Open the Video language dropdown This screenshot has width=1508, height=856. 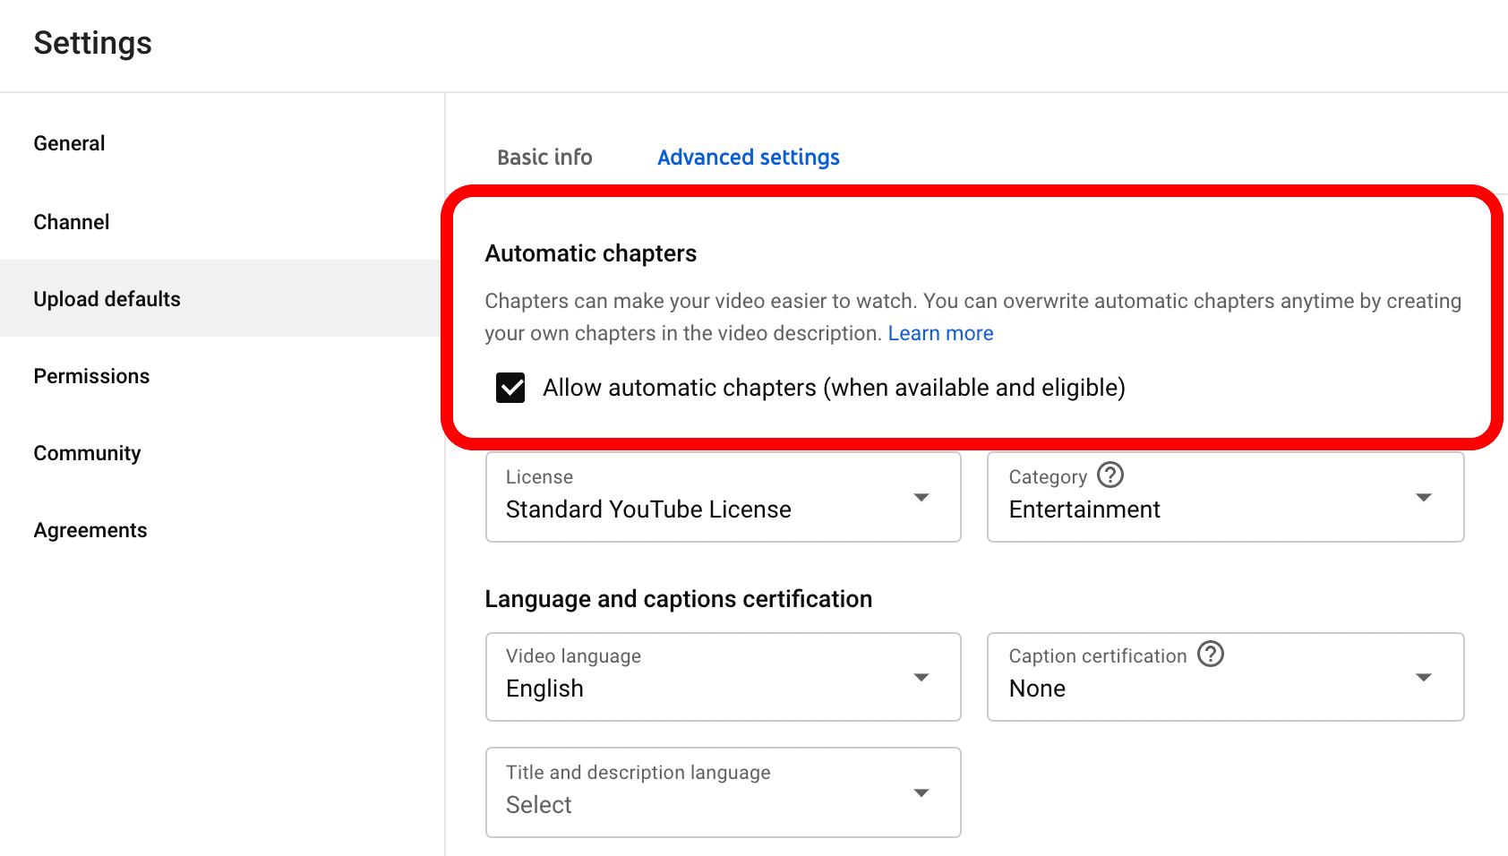click(723, 677)
